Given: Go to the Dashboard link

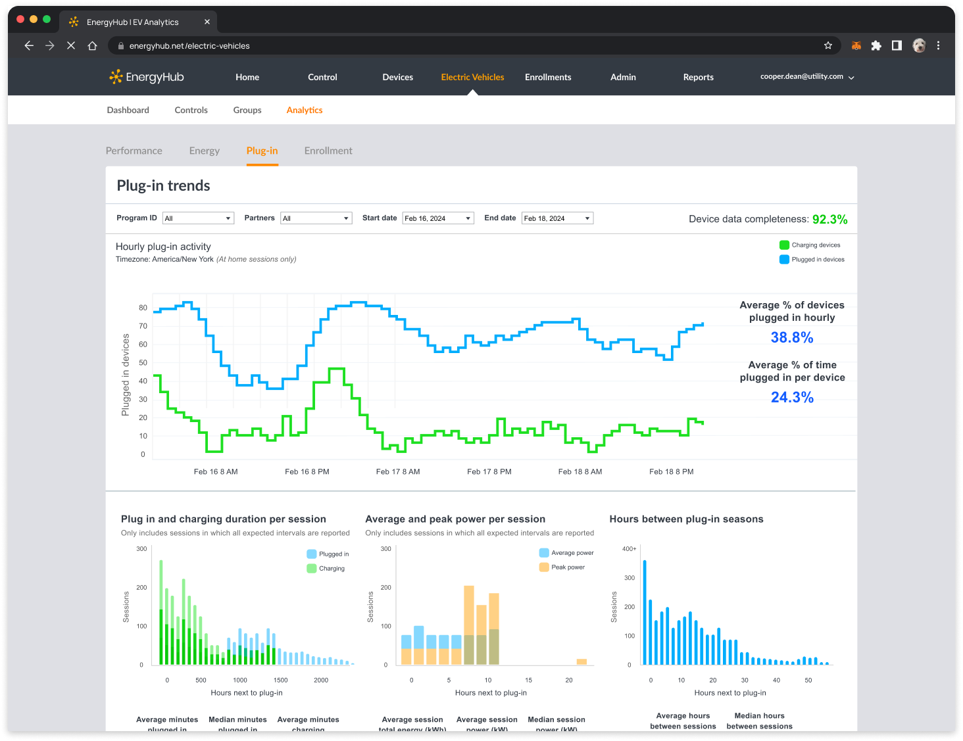Looking at the screenshot, I should [x=128, y=110].
